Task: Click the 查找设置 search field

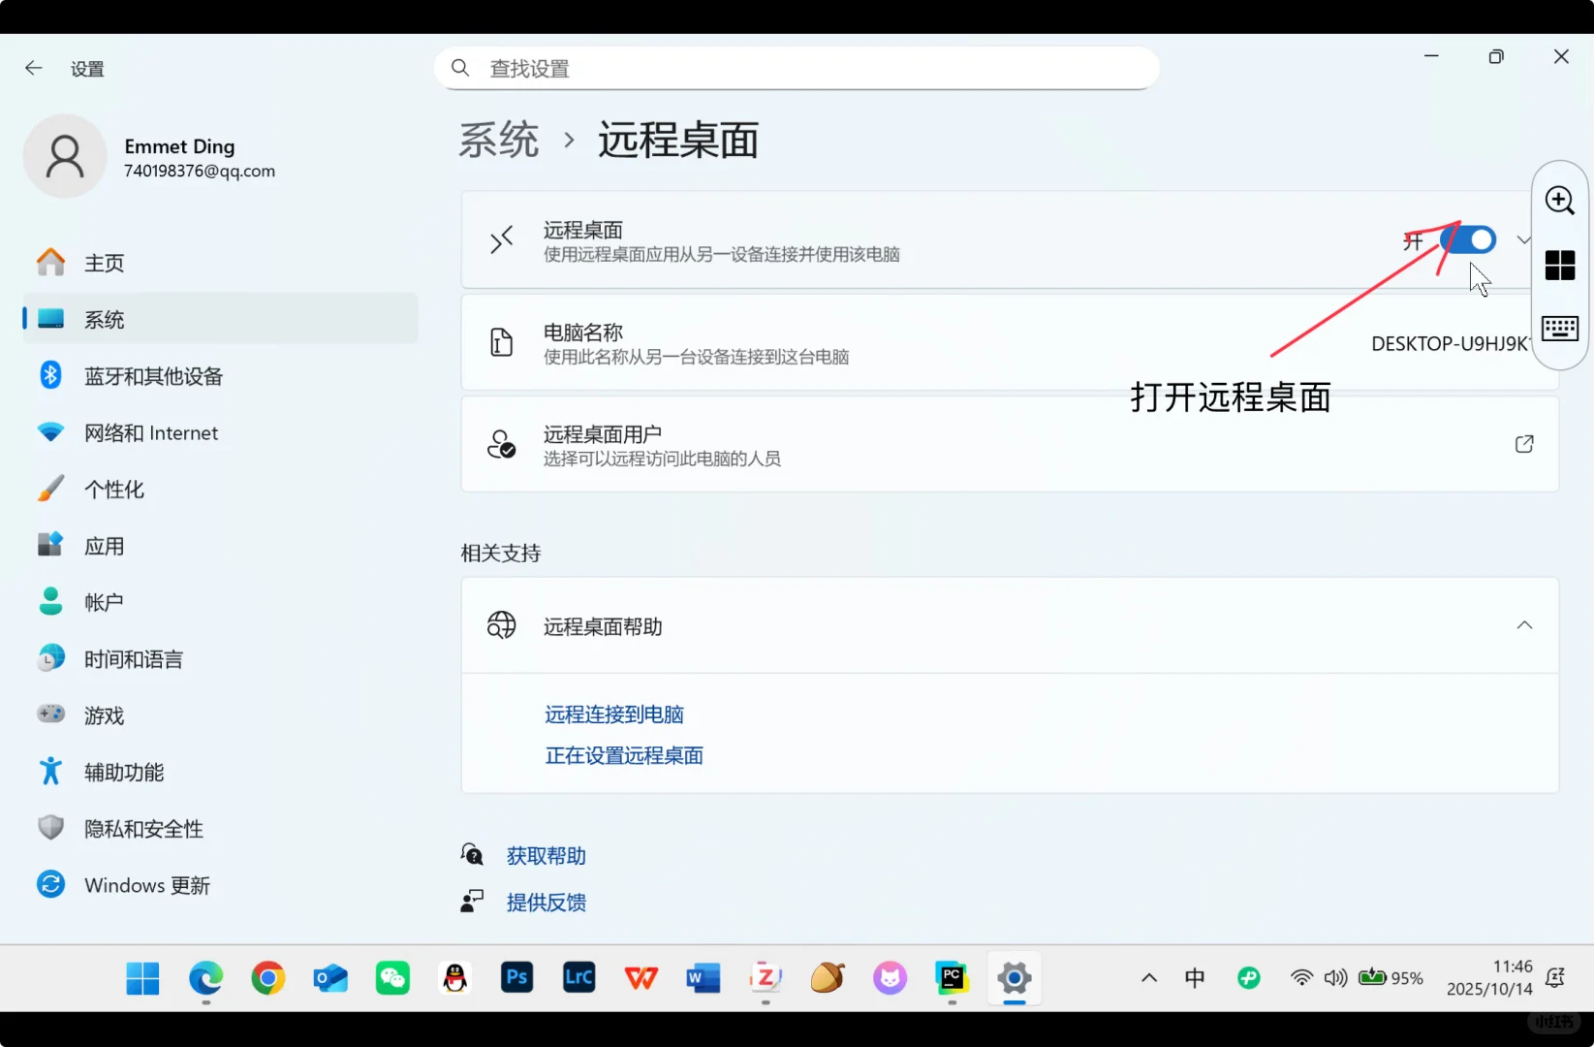Action: (x=797, y=68)
